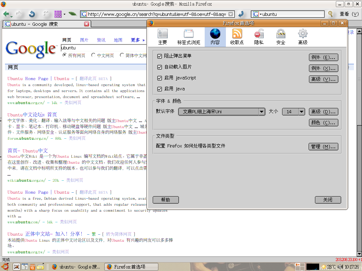This screenshot has width=362, height=271.
Task: Open the font size dropdown showing 14
Action: 294,112
